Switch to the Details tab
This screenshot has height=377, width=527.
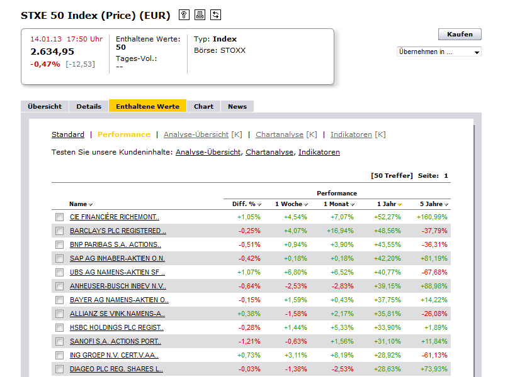89,106
